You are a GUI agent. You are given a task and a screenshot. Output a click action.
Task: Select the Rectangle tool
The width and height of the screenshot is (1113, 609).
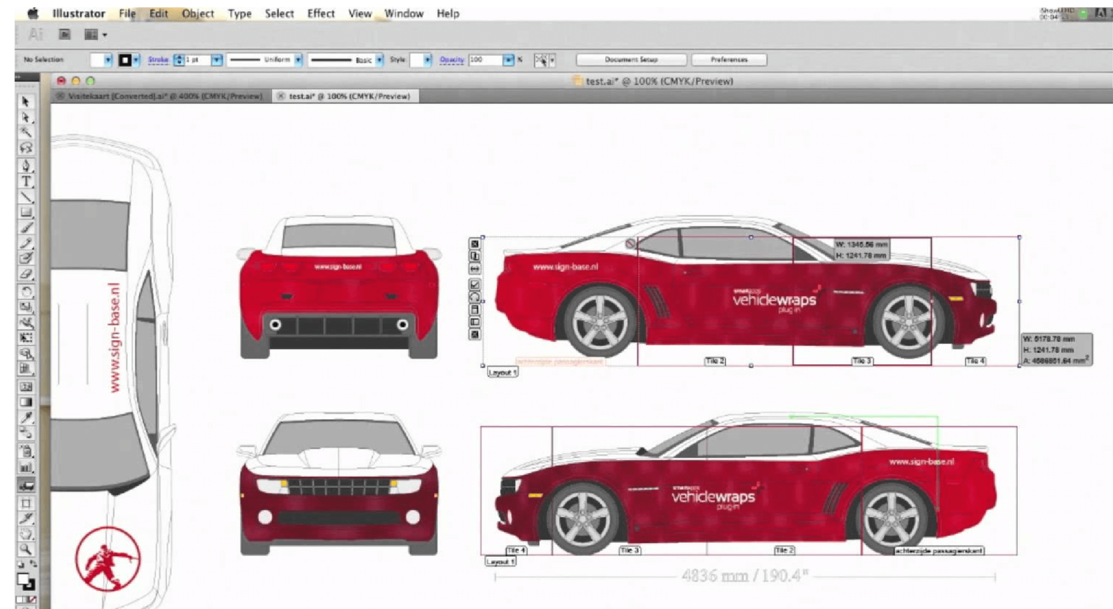(x=26, y=212)
